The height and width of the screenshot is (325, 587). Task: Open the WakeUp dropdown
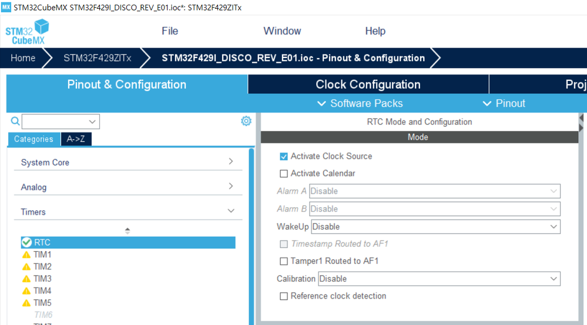436,227
